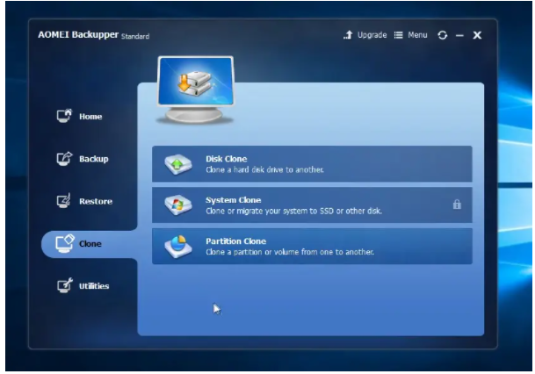Close the AOMEI Backupper window
535x374 pixels.
[x=476, y=35]
